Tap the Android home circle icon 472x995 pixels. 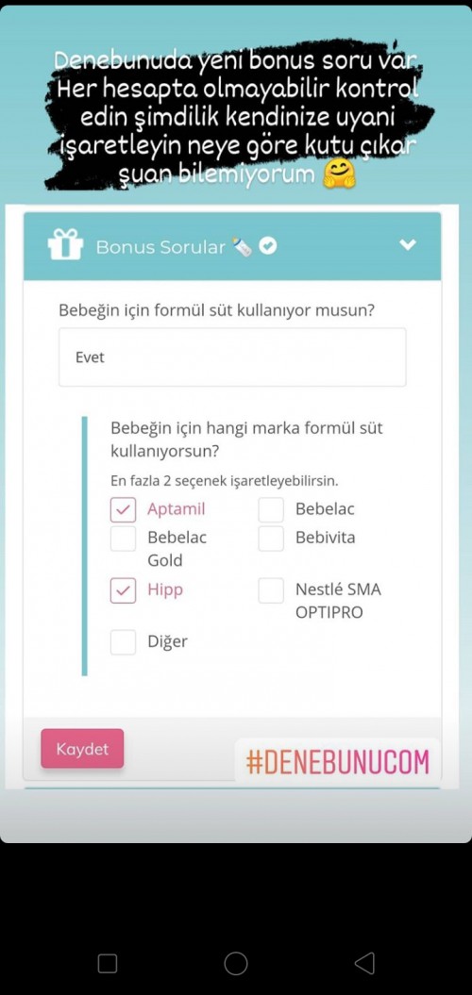pos(236,963)
